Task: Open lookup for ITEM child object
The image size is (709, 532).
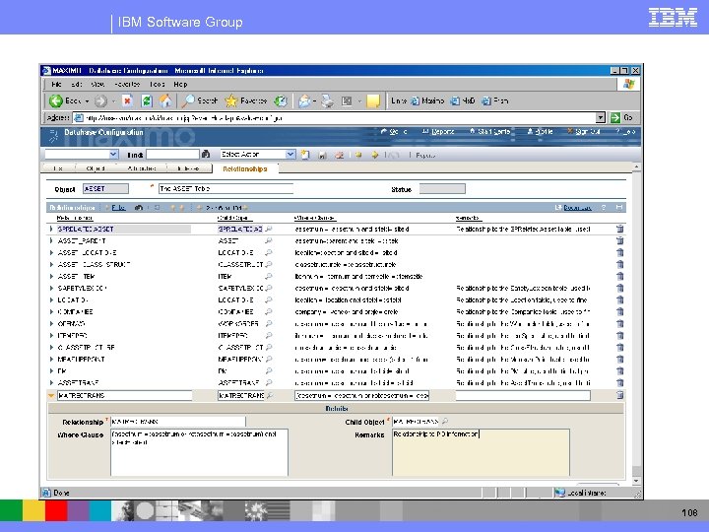Action: pyautogui.click(x=269, y=276)
